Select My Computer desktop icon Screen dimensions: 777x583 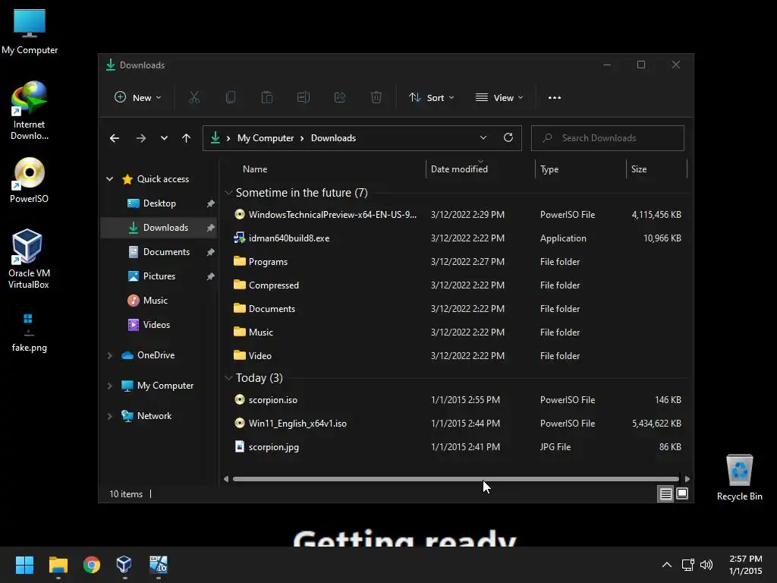click(x=30, y=32)
